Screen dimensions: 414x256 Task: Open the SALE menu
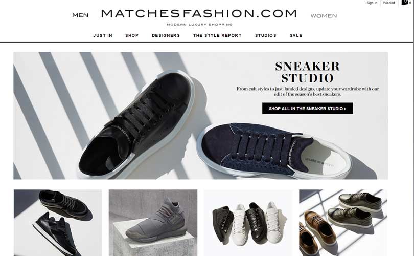pos(296,35)
